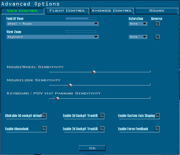Click the MouseWheel Sensitivity slider knob
180x155 pixels.
point(94,72)
